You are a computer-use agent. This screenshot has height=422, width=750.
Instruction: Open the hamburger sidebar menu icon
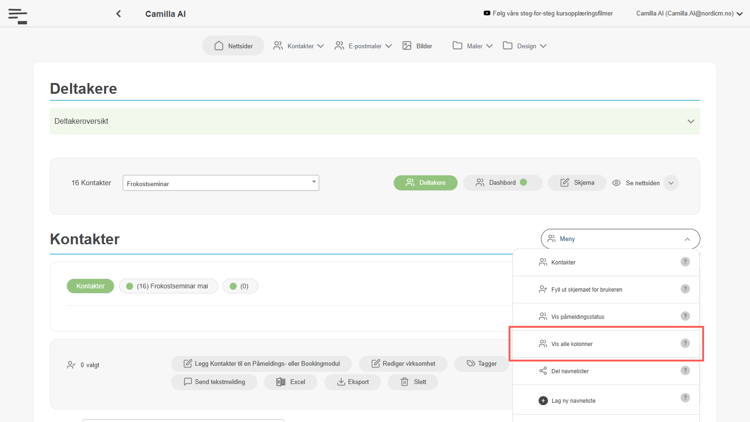[18, 16]
